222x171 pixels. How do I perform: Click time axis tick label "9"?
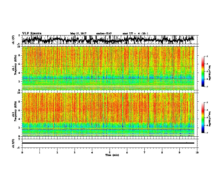[179, 153]
